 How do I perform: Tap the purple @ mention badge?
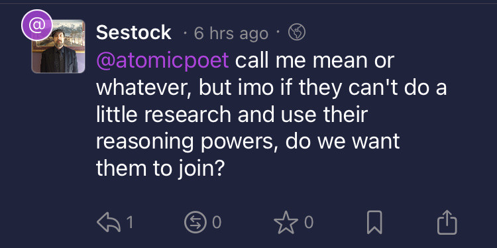point(36,25)
